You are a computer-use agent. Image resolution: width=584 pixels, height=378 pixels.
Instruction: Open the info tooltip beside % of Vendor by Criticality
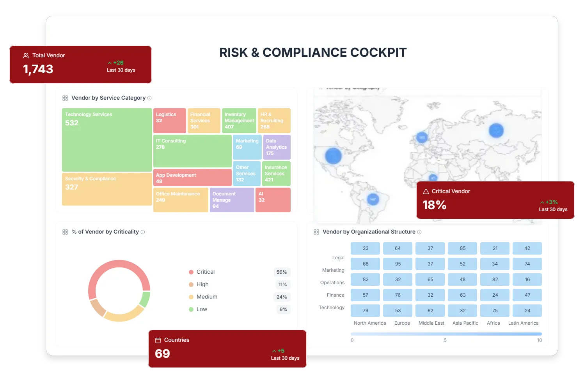143,232
